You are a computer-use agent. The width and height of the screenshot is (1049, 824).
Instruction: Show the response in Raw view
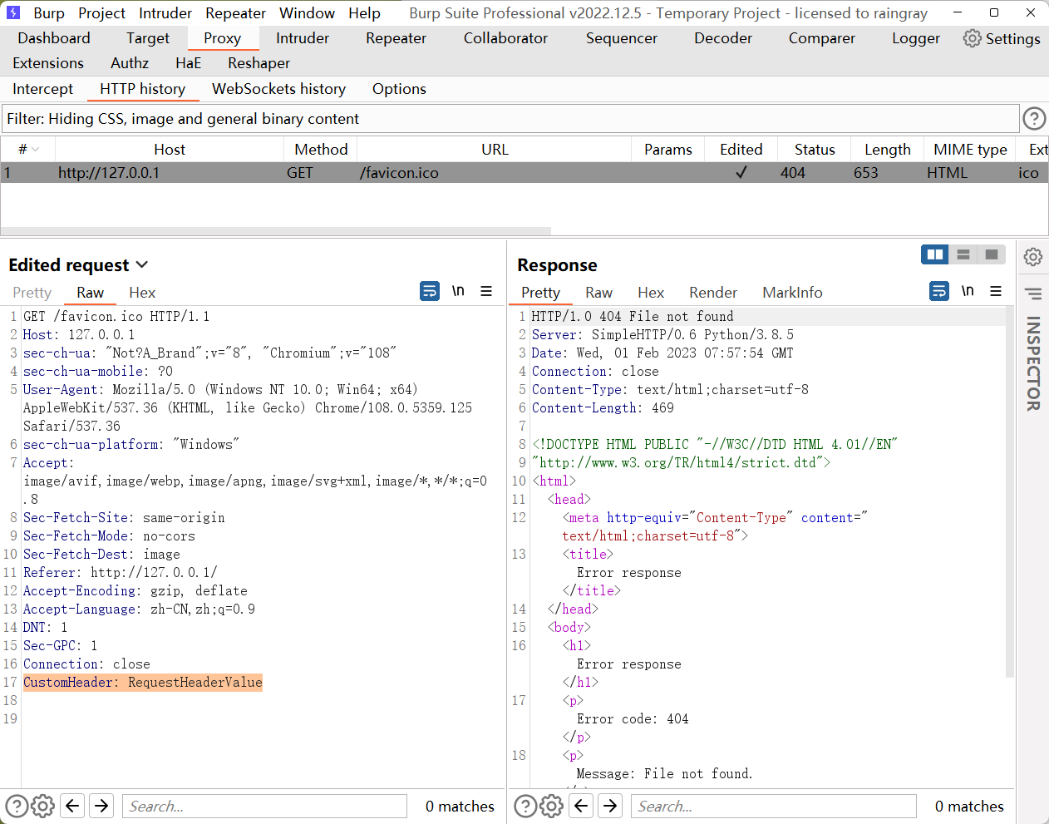[598, 293]
